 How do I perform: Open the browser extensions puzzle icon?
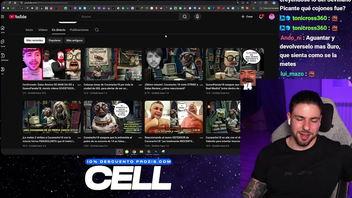coord(266,3)
